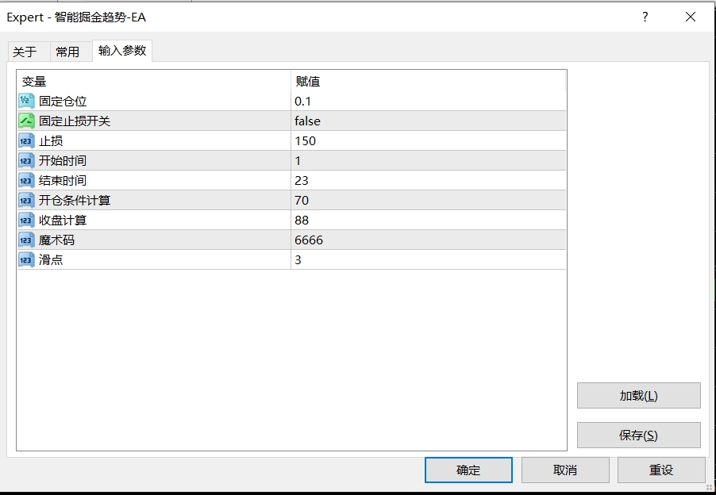Click the 0.1 value for 固定仓位
This screenshot has width=716, height=495.
tap(303, 101)
